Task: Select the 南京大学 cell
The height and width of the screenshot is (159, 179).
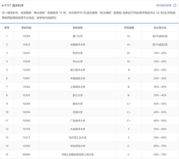Action: click(78, 104)
